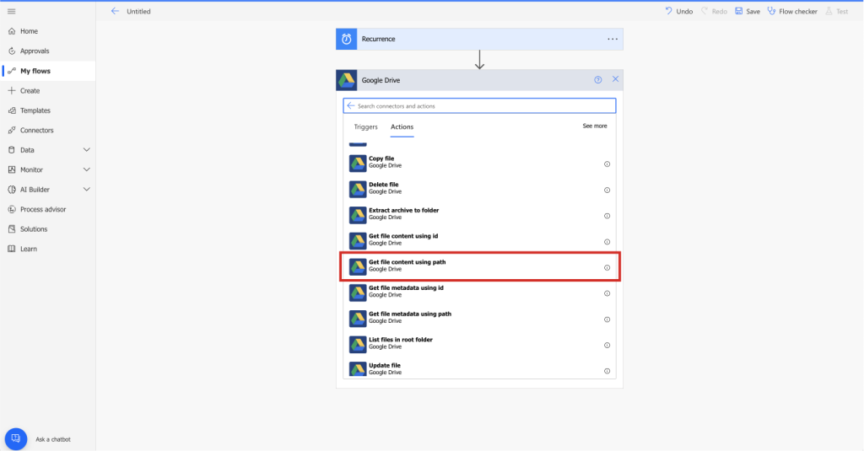
Task: Click the Connectors plug icon
Action: pos(12,130)
